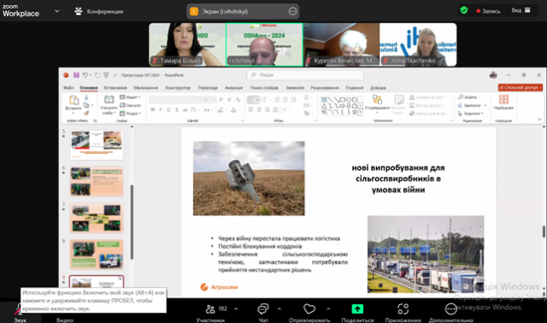Center text in paragraph group
This screenshot has width=547, height=323.
click(x=259, y=110)
